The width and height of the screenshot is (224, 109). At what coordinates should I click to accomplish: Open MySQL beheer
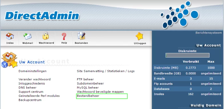coord(88,88)
